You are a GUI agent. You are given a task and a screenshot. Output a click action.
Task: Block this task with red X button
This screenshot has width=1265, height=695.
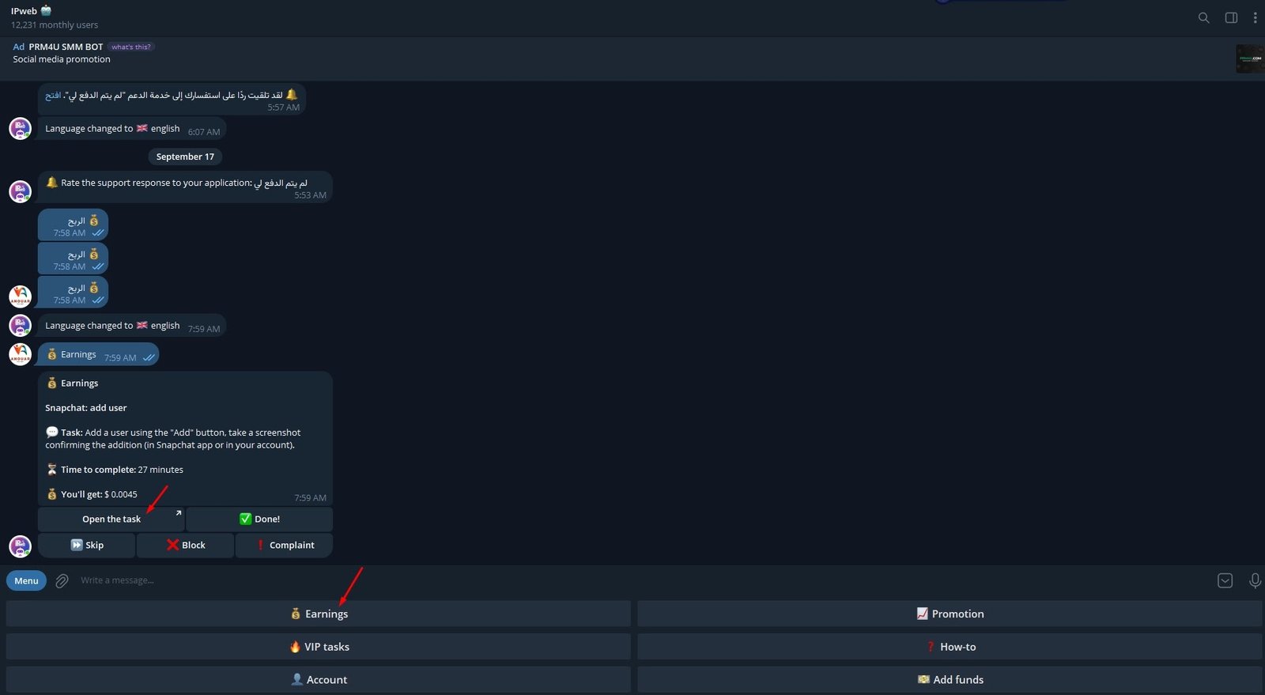186,546
